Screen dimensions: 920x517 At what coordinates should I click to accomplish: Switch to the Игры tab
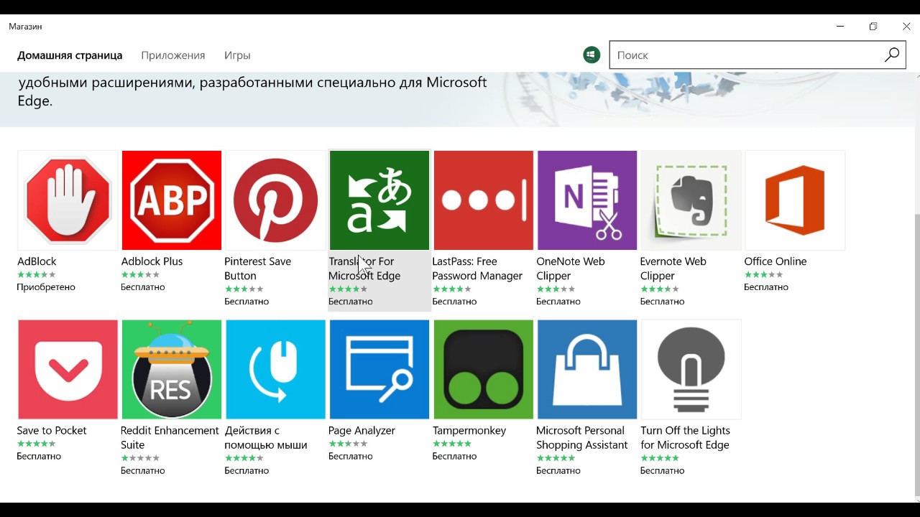pyautogui.click(x=237, y=55)
